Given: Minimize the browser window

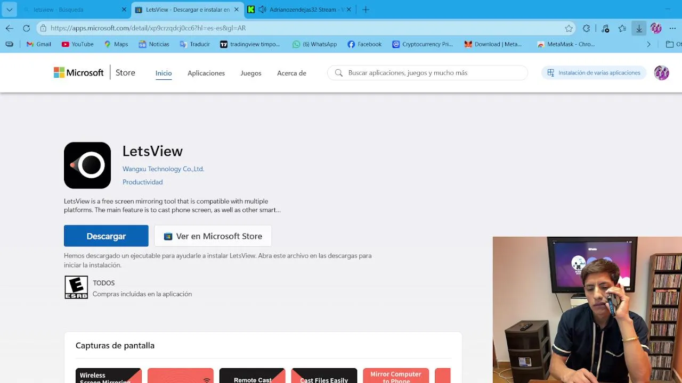Looking at the screenshot, I should pos(668,9).
